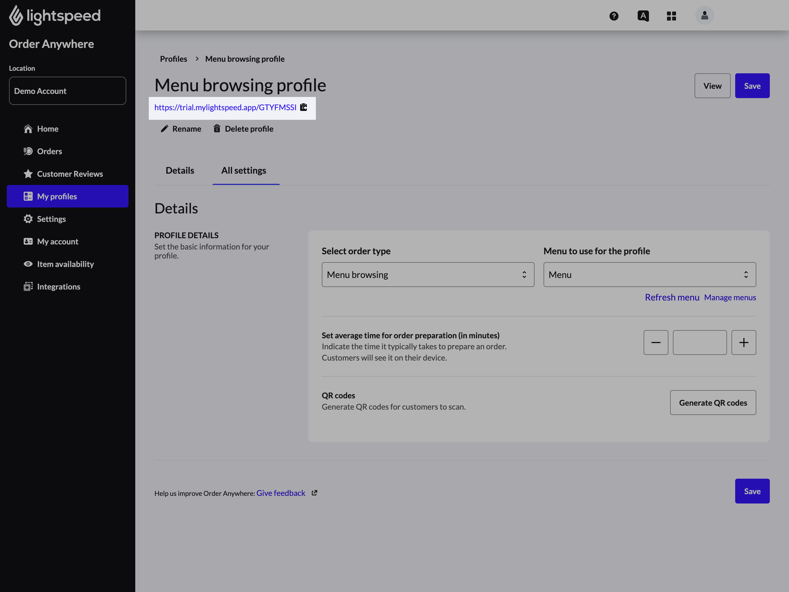Copy the profile URL to clipboard

click(x=303, y=107)
